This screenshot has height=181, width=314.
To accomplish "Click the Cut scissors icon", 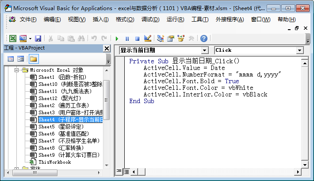I will [51, 39].
